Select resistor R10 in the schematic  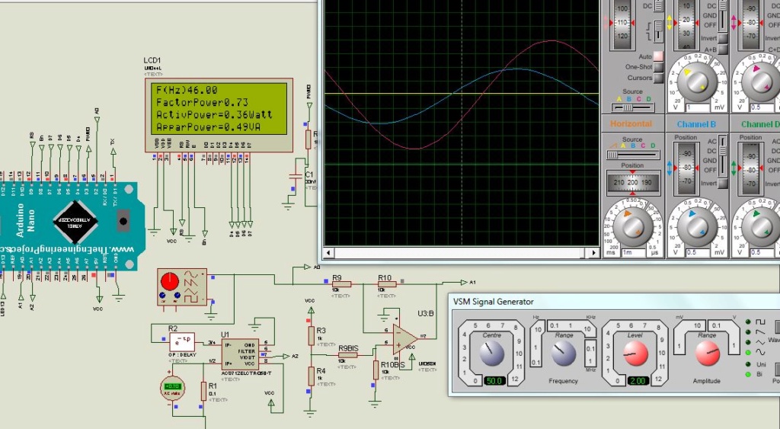[387, 284]
